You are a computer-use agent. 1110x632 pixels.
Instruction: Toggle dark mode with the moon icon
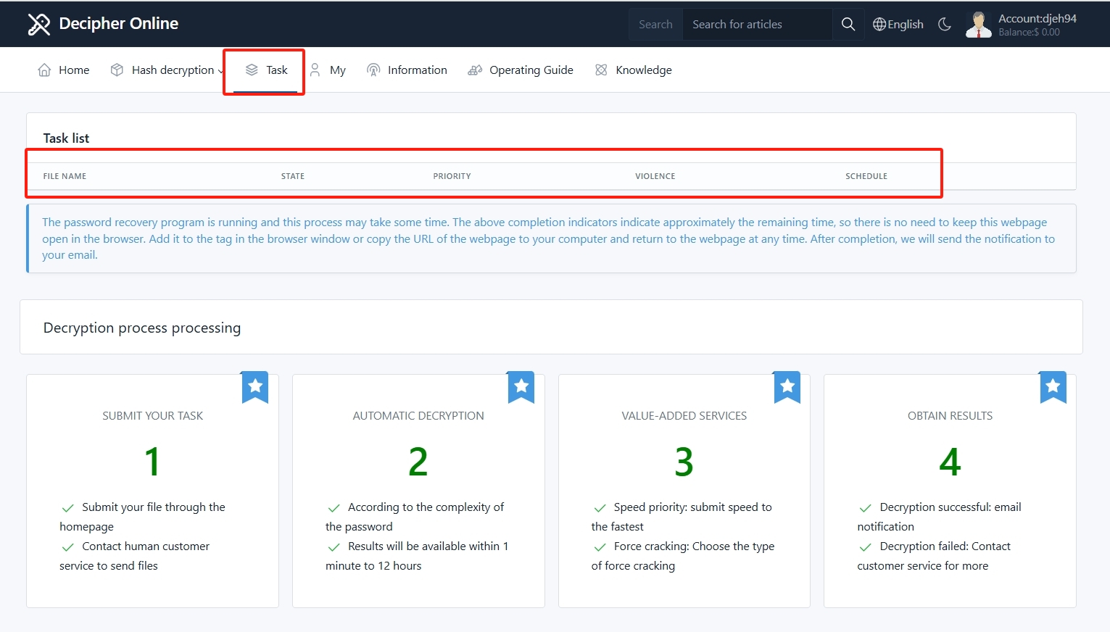click(944, 24)
